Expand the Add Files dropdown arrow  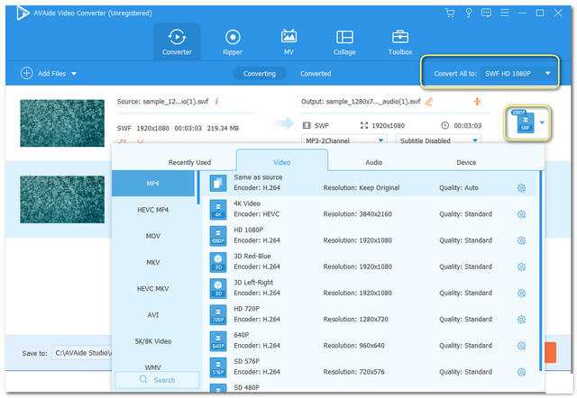tap(74, 74)
